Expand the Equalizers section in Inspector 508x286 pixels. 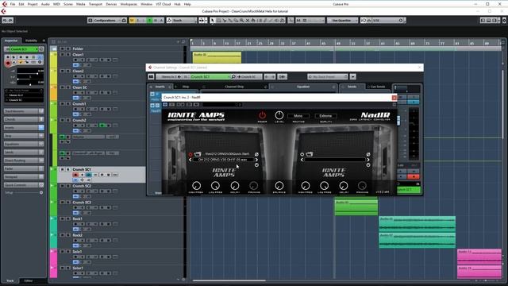coord(24,144)
